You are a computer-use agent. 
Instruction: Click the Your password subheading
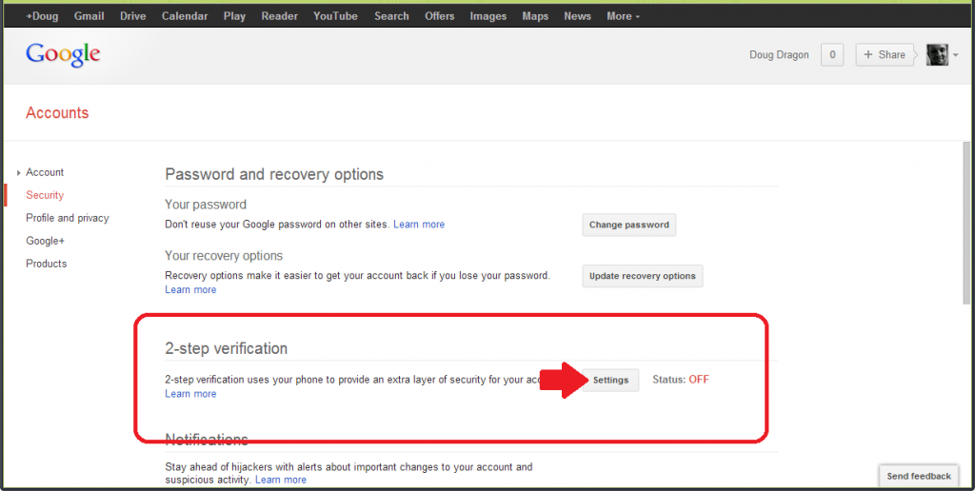[206, 205]
